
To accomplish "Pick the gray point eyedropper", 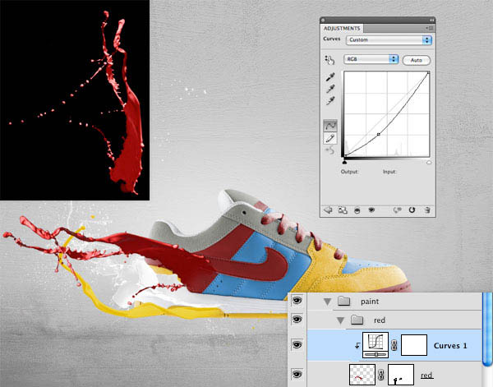I will (x=330, y=89).
